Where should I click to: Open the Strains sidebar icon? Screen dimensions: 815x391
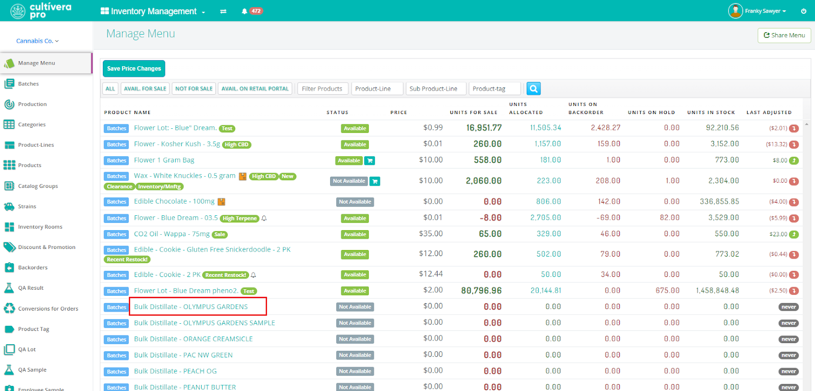(x=9, y=206)
